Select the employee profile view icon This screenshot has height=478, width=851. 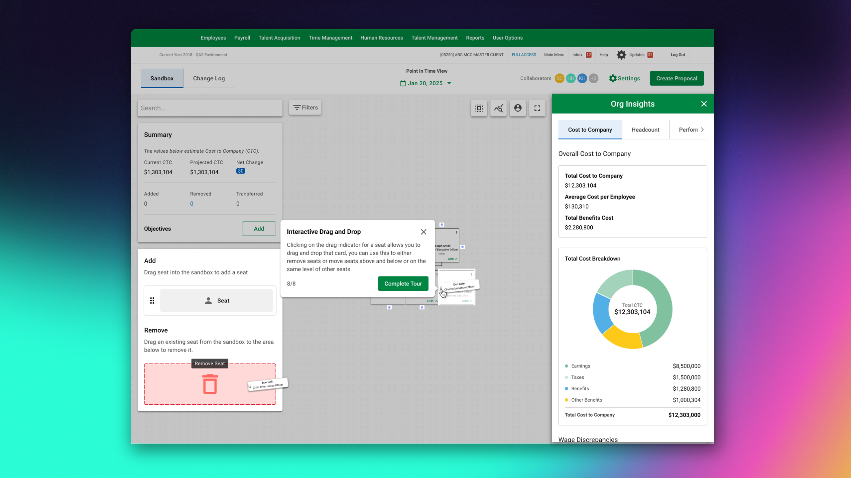coord(518,108)
